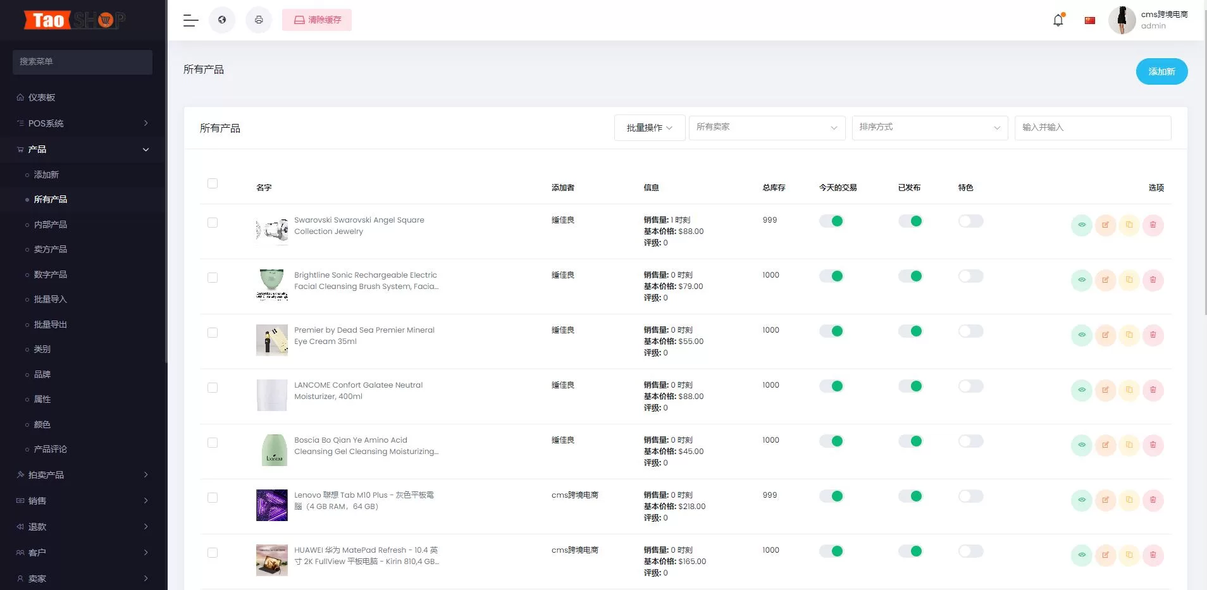Click the 添加新 button
Viewport: 1207px width, 590px height.
tap(1161, 71)
